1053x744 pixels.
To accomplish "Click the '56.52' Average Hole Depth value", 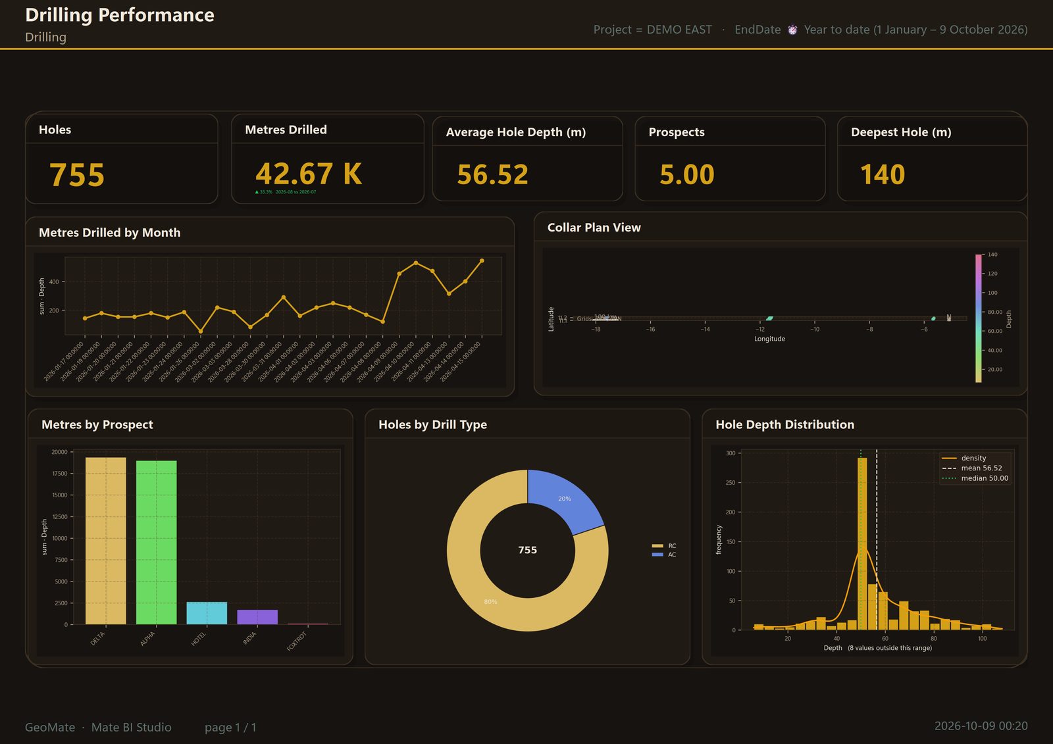I will coord(492,174).
